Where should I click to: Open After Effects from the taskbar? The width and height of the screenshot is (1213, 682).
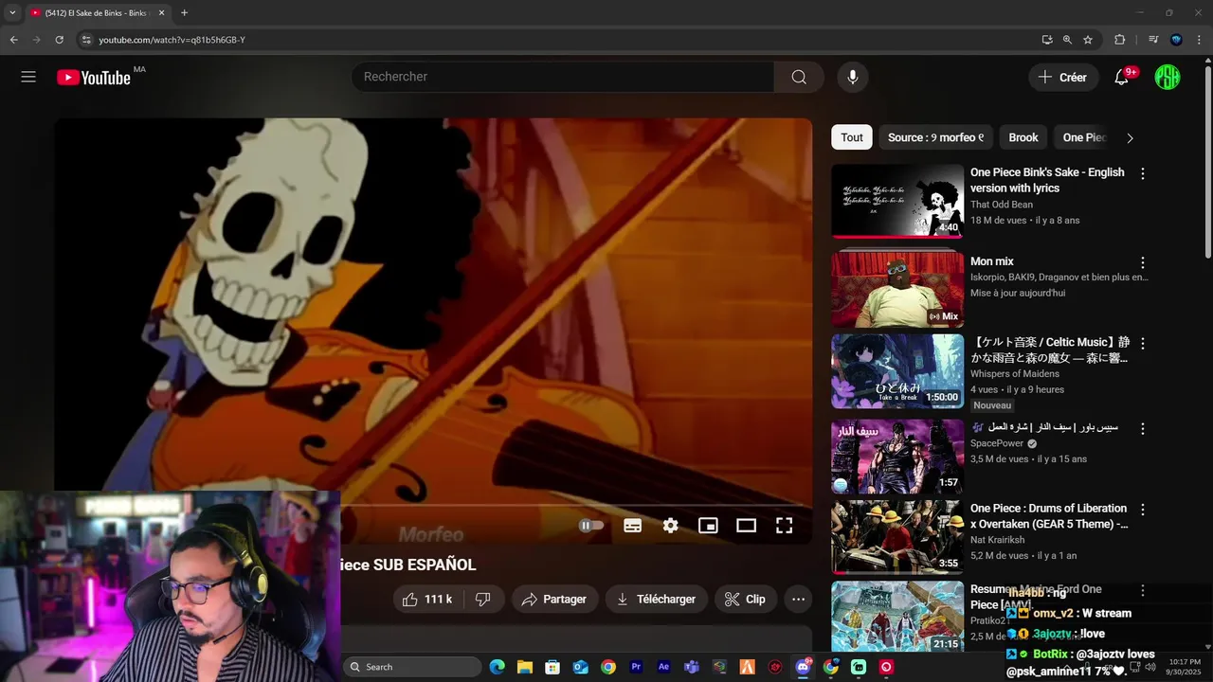point(663,667)
